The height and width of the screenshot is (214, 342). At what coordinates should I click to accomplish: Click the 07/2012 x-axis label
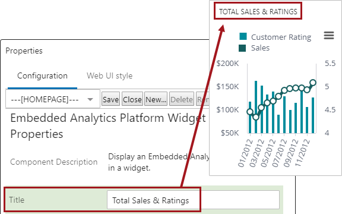(280, 153)
